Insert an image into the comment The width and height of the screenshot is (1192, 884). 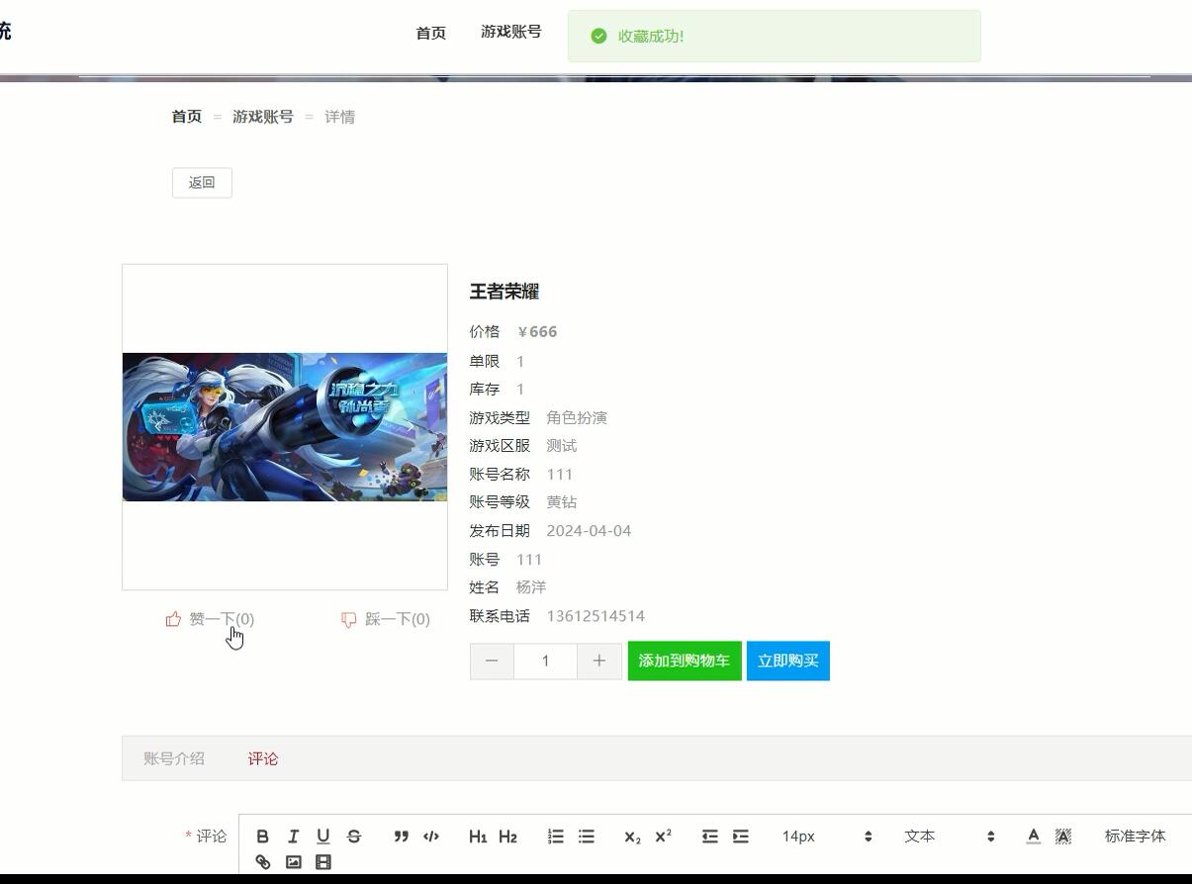pyautogui.click(x=293, y=861)
